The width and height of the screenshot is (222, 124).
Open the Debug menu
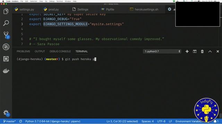click(52, 1)
